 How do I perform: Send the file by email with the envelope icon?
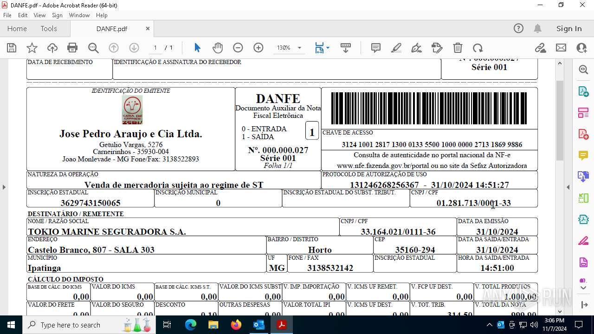point(561,48)
